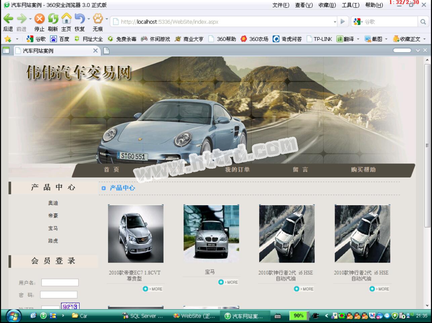Open the 奇虎问答 bookmark
Viewport: 432px width, 323px height.
[x=287, y=39]
